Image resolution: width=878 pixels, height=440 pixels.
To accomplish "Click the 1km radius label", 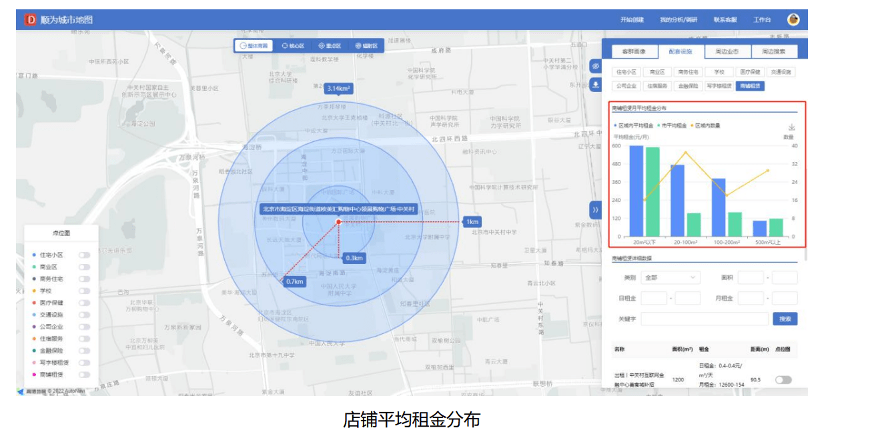I will pyautogui.click(x=472, y=221).
